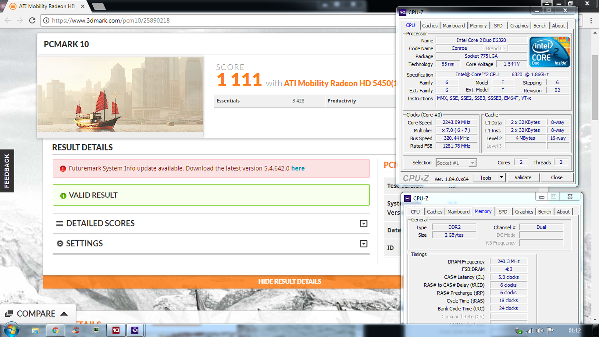Switch to Chrome in the taskbar
The width and height of the screenshot is (599, 337).
pyautogui.click(x=55, y=330)
